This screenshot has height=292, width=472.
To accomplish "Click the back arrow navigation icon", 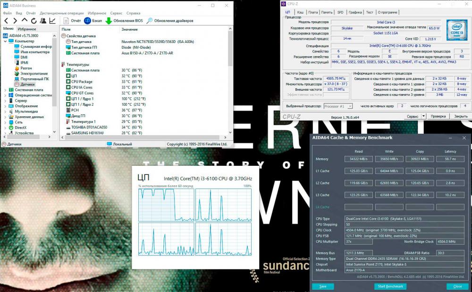I will click(x=6, y=20).
